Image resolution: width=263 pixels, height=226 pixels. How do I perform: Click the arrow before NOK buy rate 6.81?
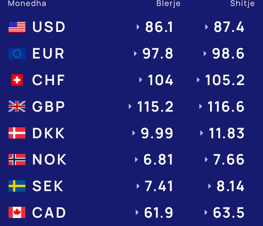pyautogui.click(x=136, y=160)
